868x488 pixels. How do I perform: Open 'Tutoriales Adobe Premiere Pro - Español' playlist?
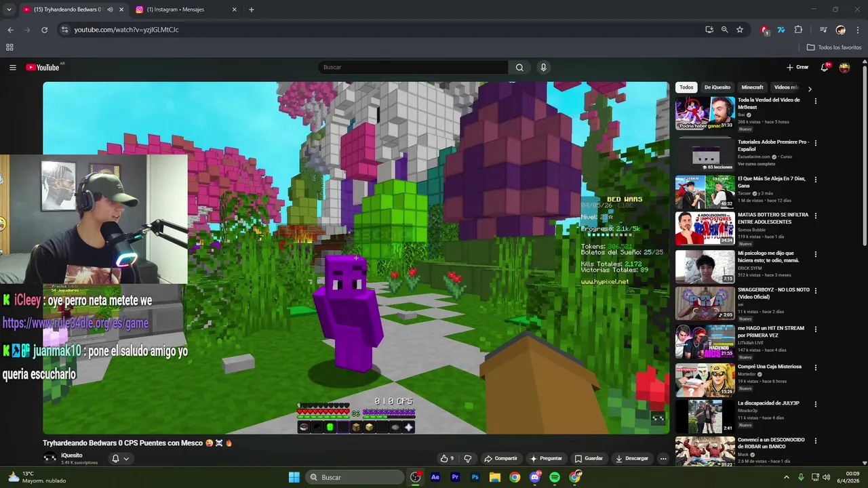coord(773,146)
